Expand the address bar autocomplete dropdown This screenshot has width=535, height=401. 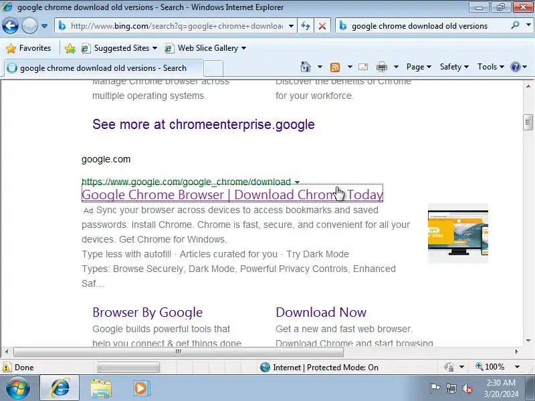(291, 26)
